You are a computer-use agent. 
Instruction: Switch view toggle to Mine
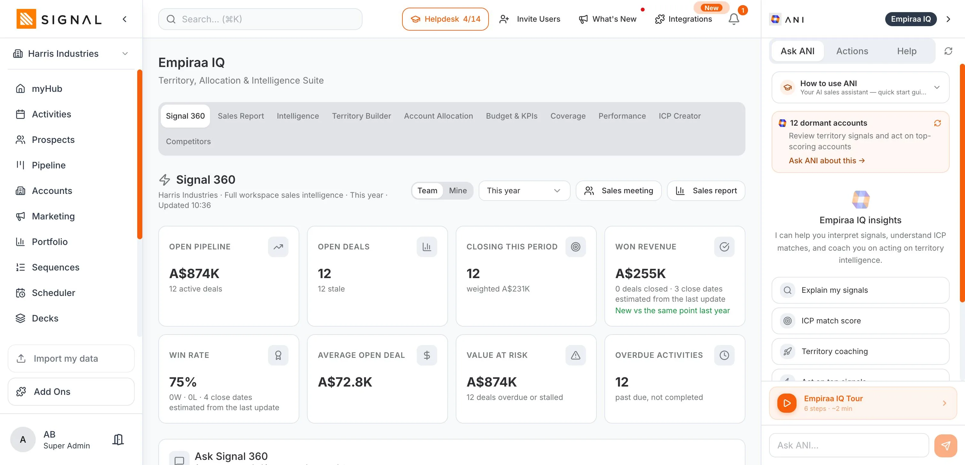click(x=458, y=191)
